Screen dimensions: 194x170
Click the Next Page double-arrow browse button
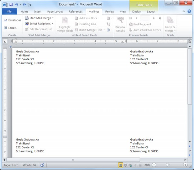(190, 155)
